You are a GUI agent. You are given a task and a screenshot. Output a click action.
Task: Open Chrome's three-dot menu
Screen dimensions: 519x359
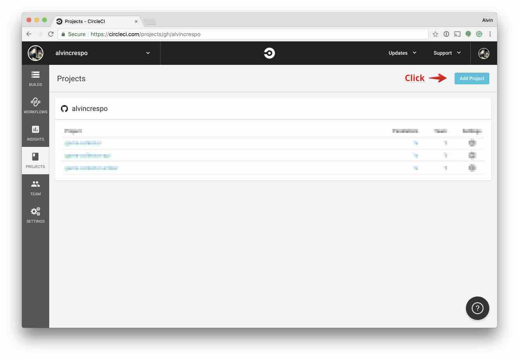tap(490, 34)
